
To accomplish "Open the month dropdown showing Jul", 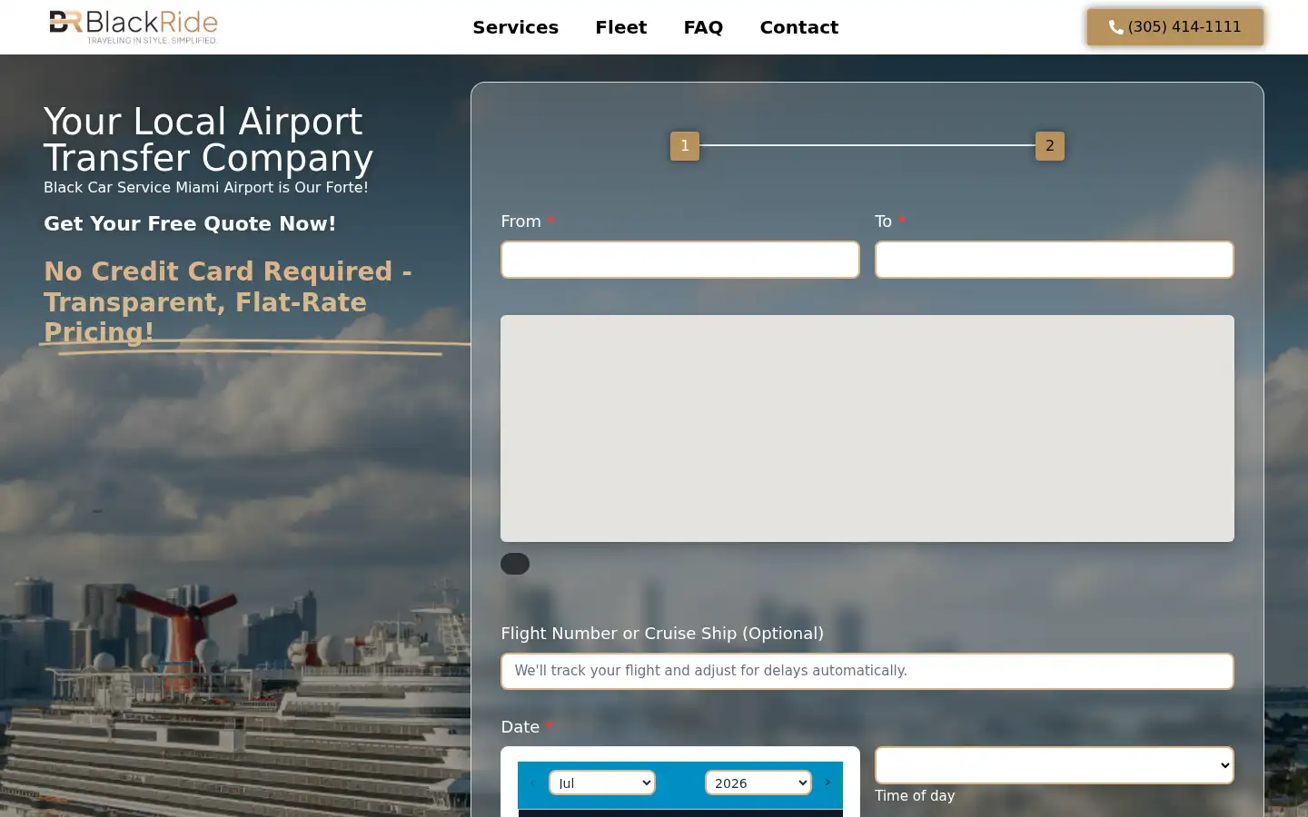I will tap(602, 783).
